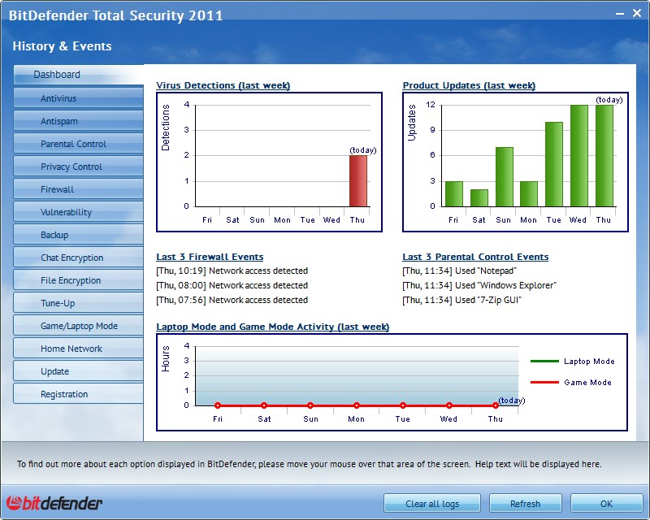
Task: Open Parental Control history
Action: coord(79,144)
